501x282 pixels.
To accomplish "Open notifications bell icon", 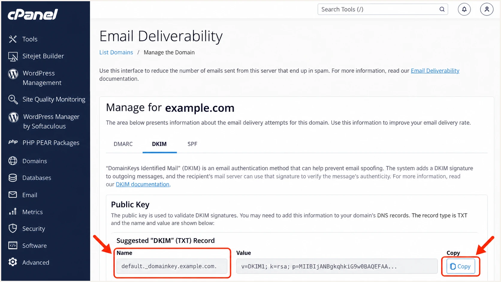I will pyautogui.click(x=464, y=9).
